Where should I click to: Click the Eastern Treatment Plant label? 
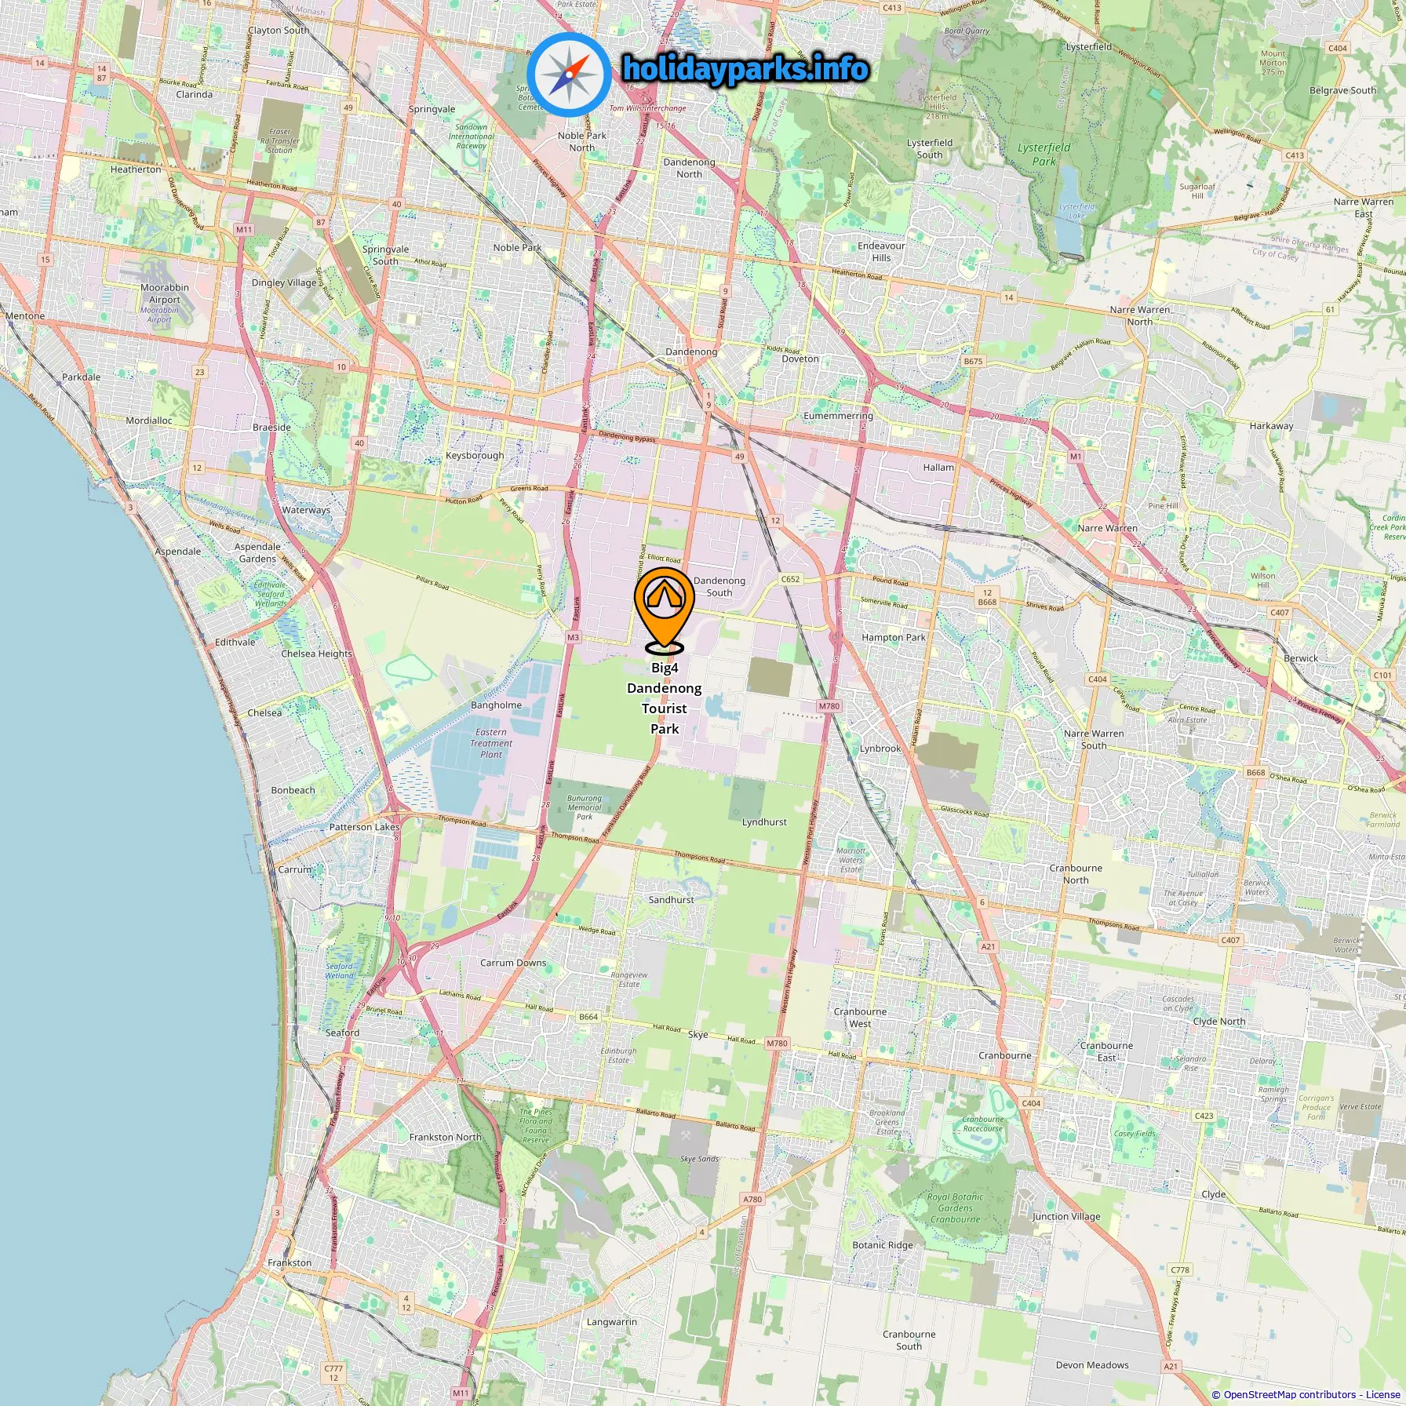pyautogui.click(x=491, y=743)
